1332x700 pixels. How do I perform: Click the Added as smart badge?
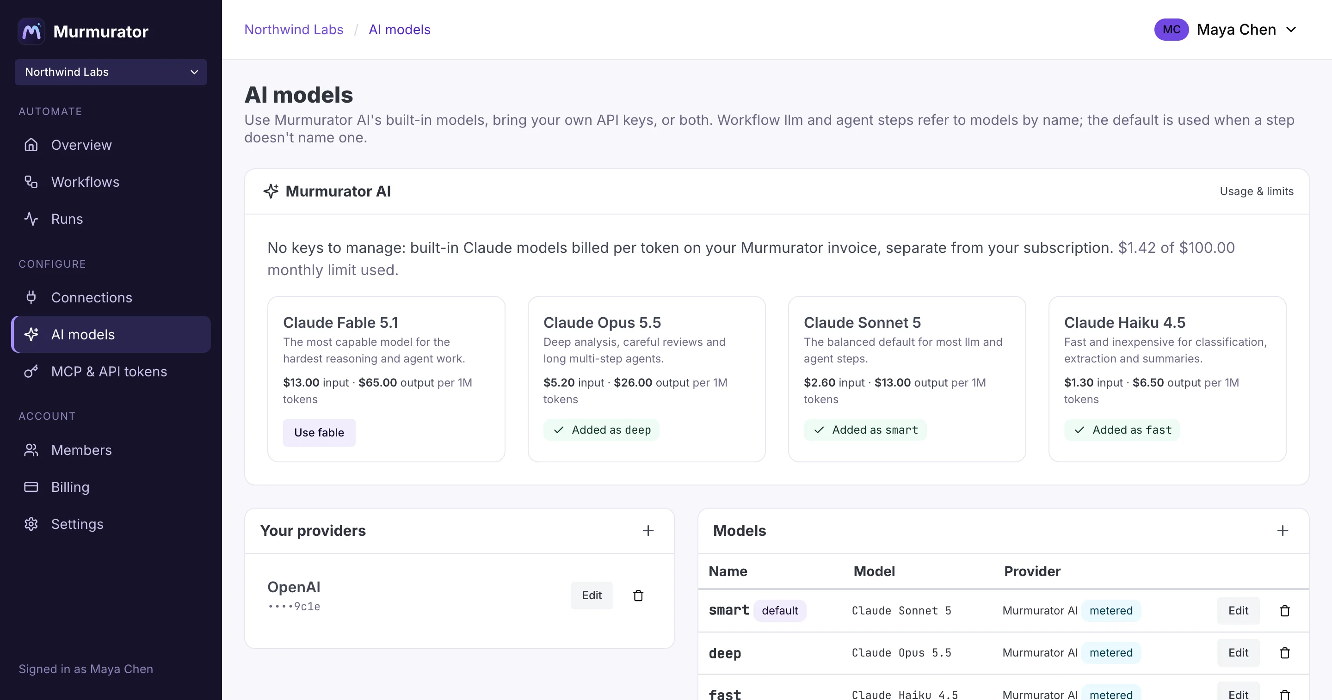point(865,430)
